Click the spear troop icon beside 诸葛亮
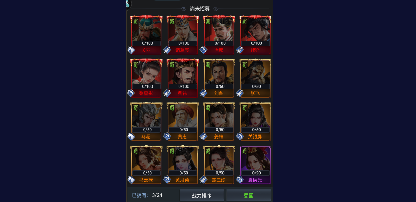The image size is (416, 202). click(x=167, y=50)
